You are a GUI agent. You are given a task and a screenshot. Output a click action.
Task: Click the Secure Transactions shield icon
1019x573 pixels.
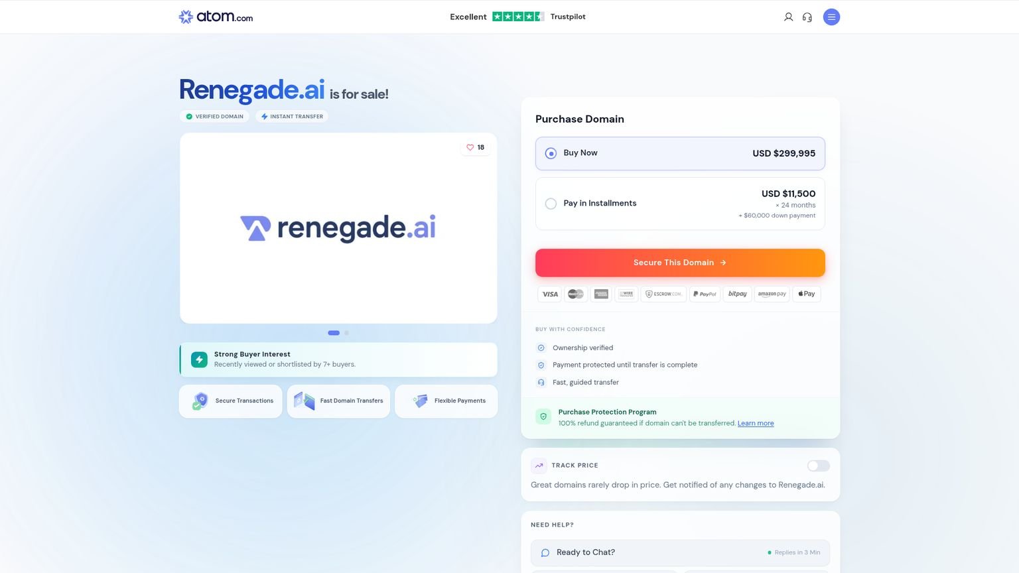pyautogui.click(x=200, y=401)
